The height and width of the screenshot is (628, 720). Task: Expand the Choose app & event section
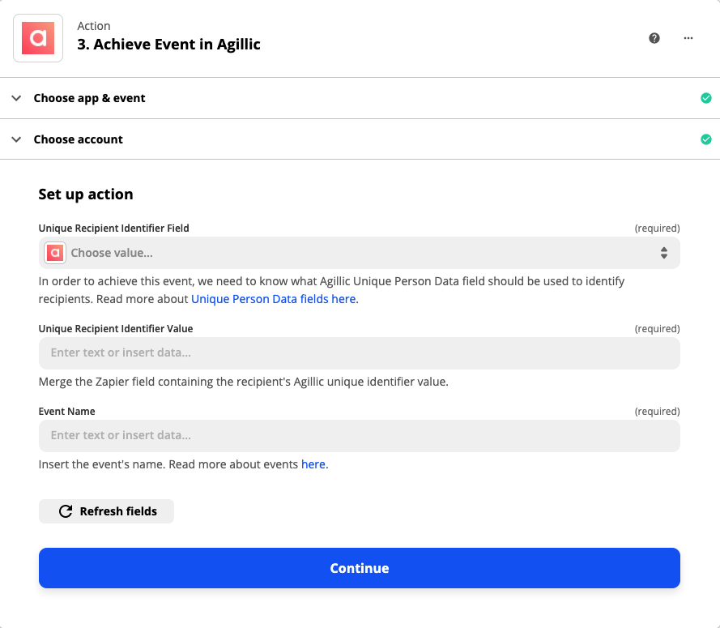[x=360, y=98]
